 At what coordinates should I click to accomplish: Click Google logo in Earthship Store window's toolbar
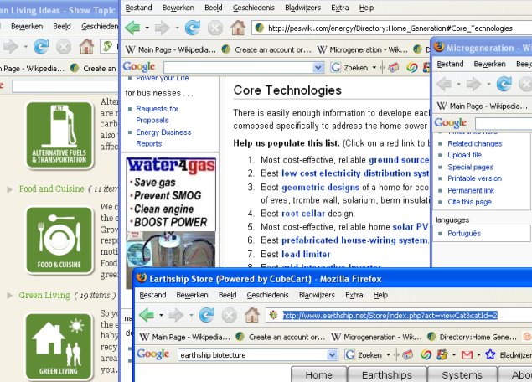click(x=153, y=354)
